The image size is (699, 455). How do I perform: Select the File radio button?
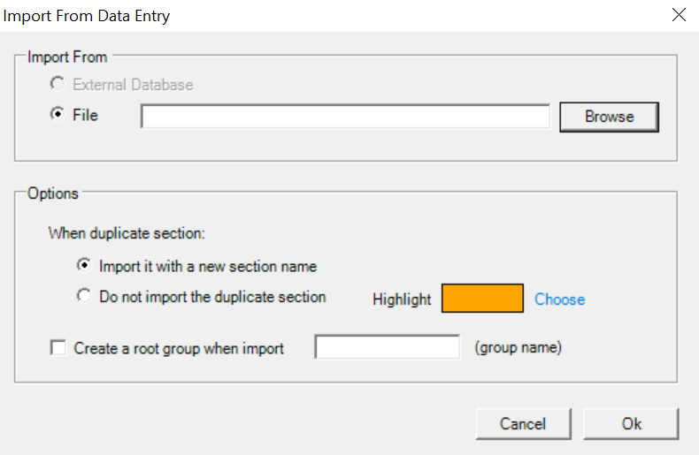coord(58,115)
